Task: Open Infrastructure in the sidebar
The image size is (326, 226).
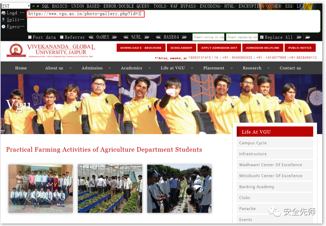Action: click(x=275, y=154)
